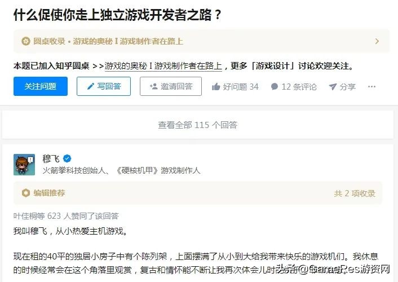Open author name 穆飞 profile
The image size is (398, 282).
point(51,158)
